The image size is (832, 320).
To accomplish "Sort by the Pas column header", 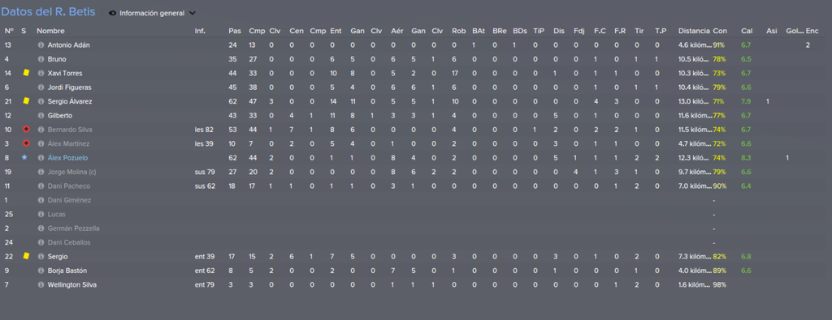I will coord(234,32).
